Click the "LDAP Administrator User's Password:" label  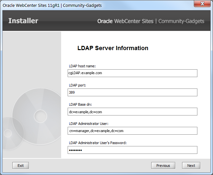[98, 143]
